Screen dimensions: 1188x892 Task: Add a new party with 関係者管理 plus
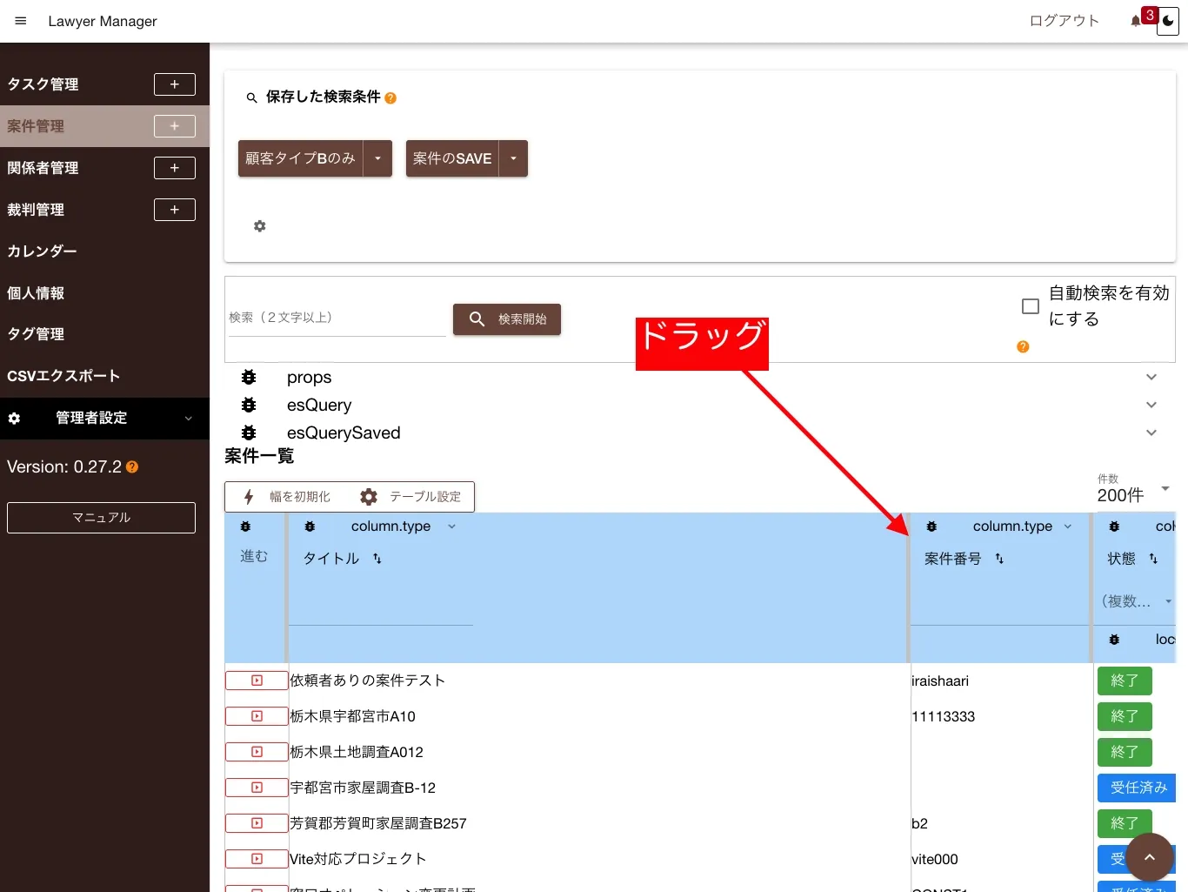175,168
